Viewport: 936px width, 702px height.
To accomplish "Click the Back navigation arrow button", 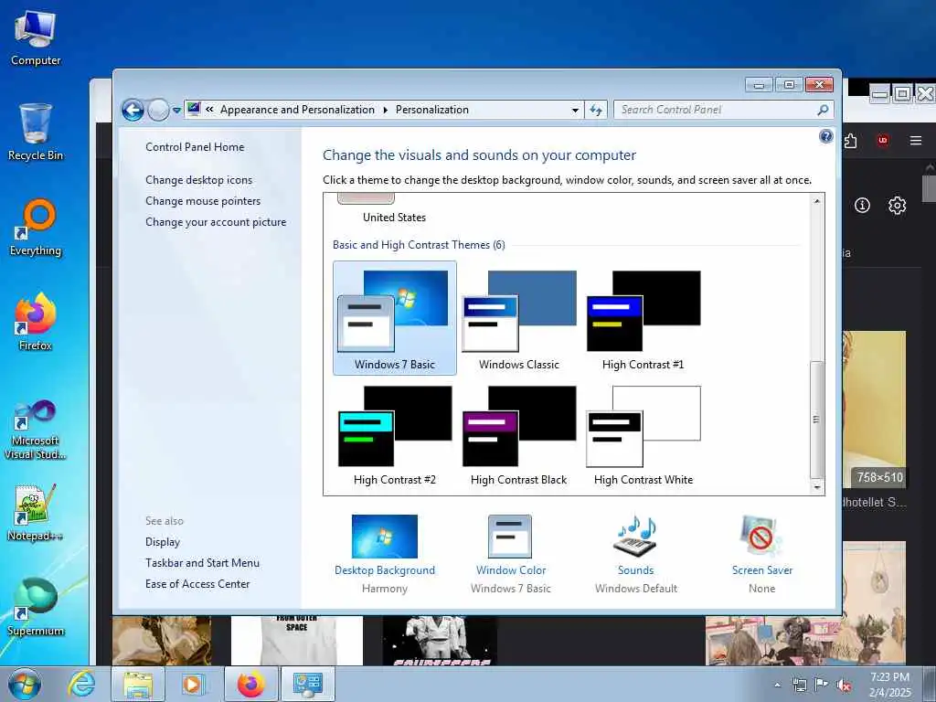I will pos(133,110).
